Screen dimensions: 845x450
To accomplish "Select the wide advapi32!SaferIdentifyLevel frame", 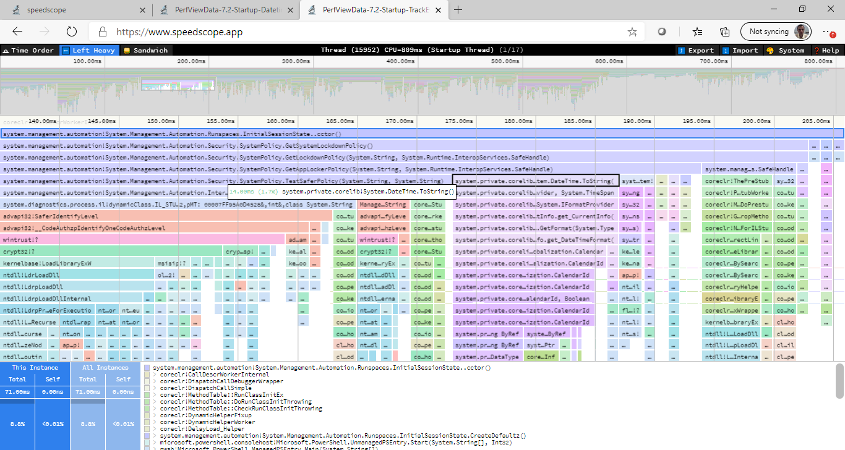I will point(166,216).
